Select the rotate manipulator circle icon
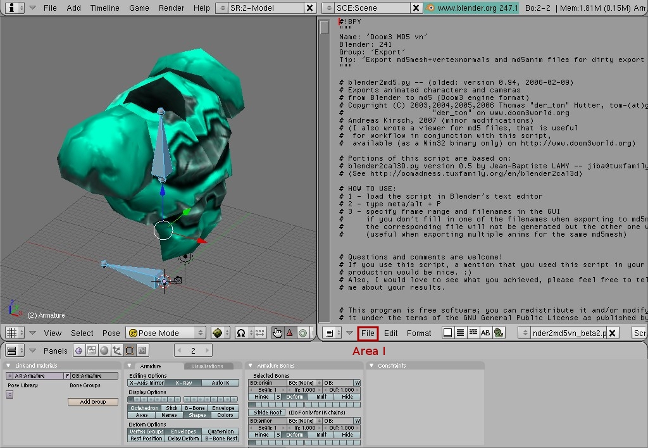This screenshot has width=648, height=448. pyautogui.click(x=302, y=333)
